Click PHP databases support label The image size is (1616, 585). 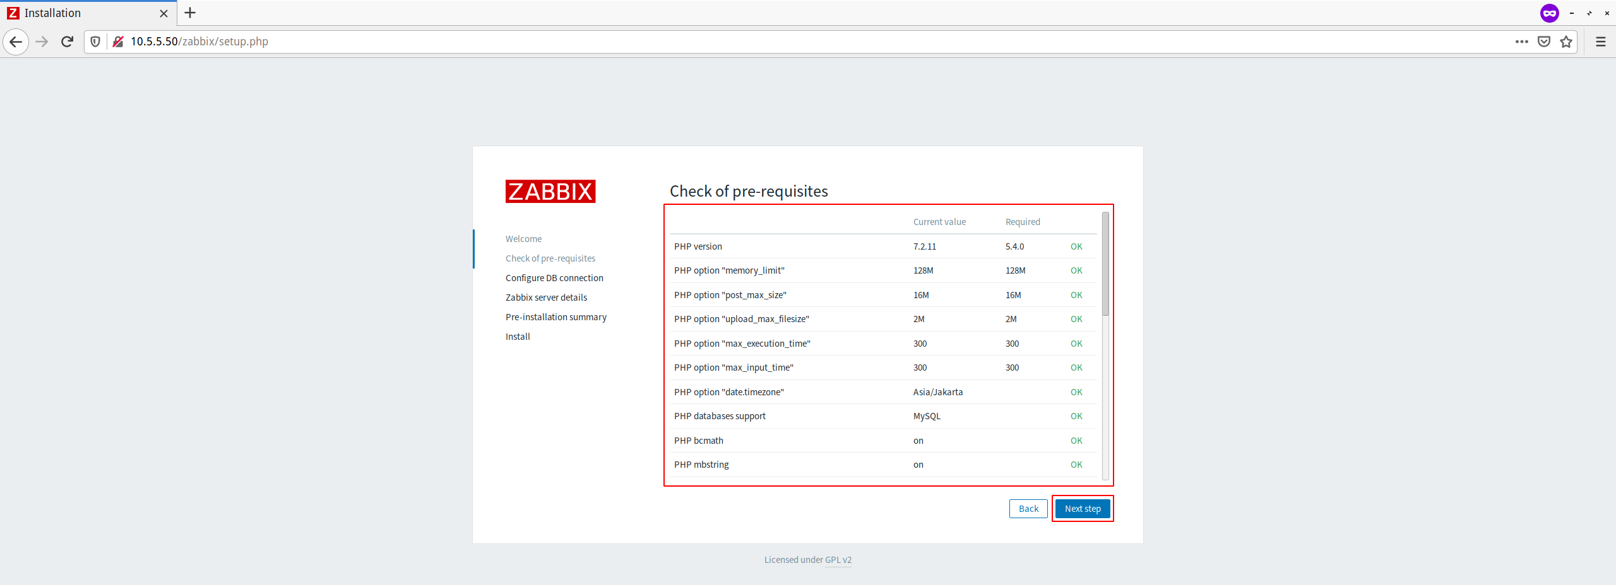(x=720, y=416)
